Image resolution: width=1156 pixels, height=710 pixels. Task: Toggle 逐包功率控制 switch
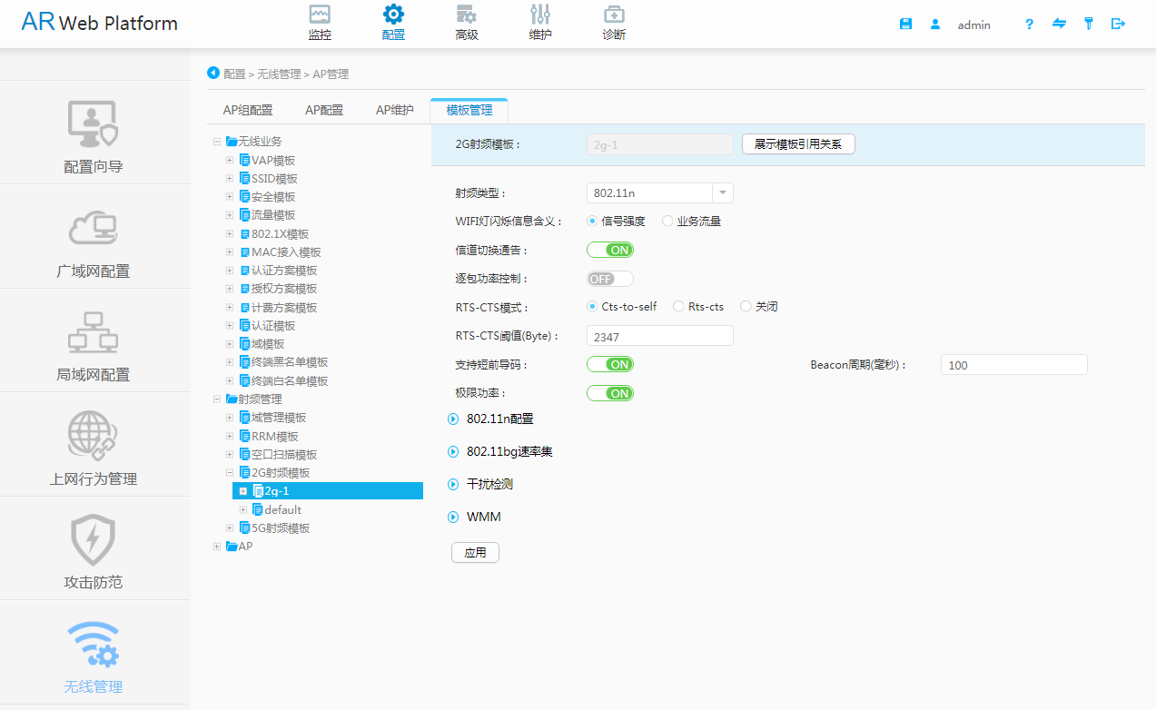click(x=610, y=279)
